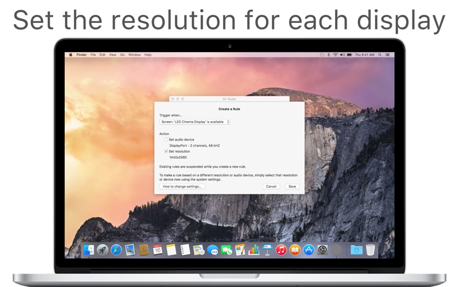Open the View menu

click(112, 55)
